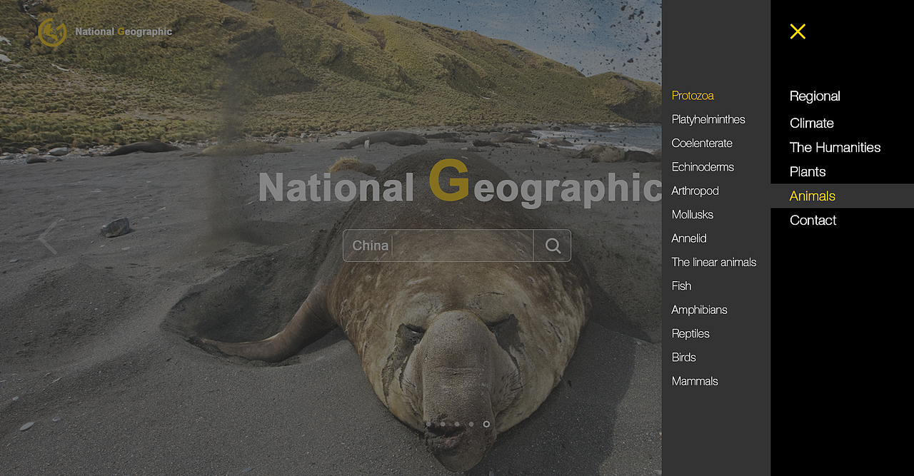The height and width of the screenshot is (476, 914).
Task: Close the navigation menu with the X
Action: tap(798, 31)
